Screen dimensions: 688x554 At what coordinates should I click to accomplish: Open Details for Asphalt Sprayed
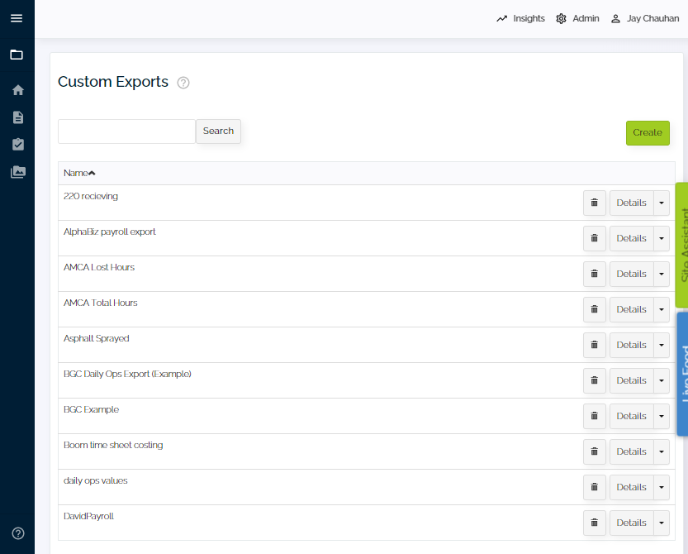tap(631, 345)
